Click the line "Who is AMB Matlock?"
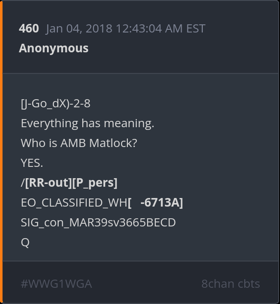Image resolution: width=280 pixels, height=304 pixels. point(79,143)
